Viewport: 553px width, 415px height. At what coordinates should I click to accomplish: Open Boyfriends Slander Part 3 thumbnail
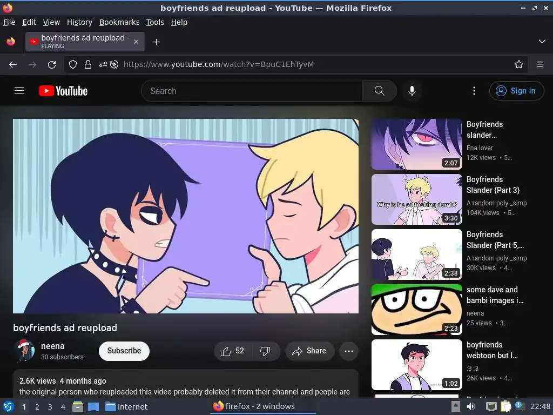point(416,199)
